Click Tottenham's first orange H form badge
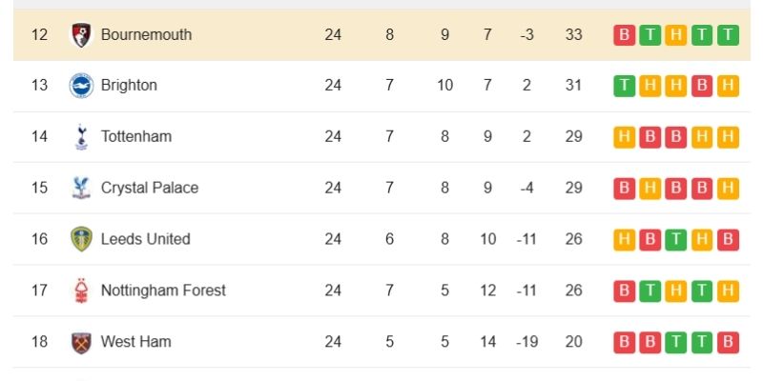Image resolution: width=763 pixels, height=381 pixels. 624,137
